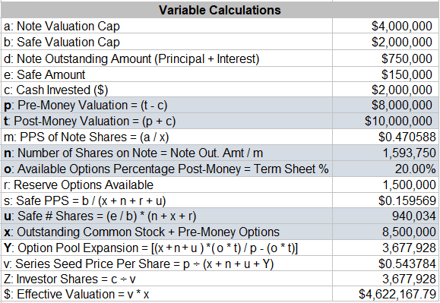
Task: Click the Cash Invested label cell
Action: [x=166, y=90]
